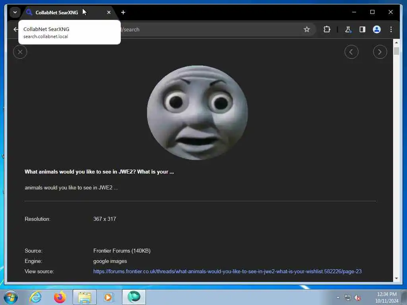Open the browser side panel
The height and width of the screenshot is (305, 407).
pyautogui.click(x=362, y=29)
